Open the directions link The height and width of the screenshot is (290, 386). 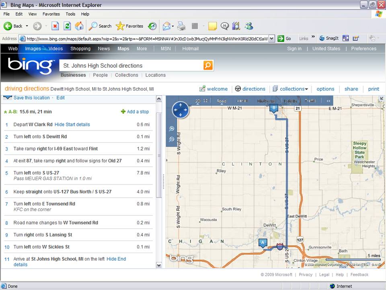(250, 89)
